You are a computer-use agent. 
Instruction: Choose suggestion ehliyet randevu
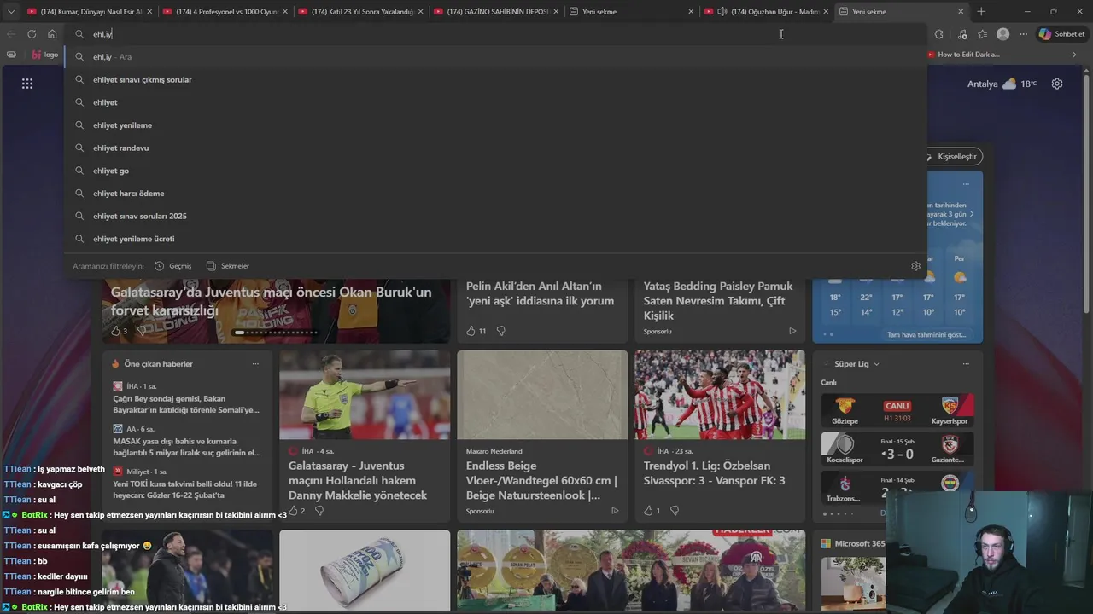pos(495,148)
